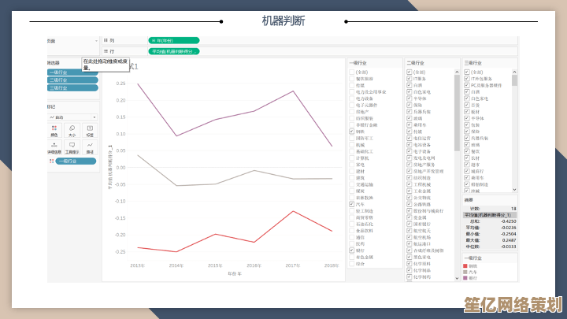Expand the 页面 (Pages) shelf dropdown arrow
This screenshot has width=567, height=319.
(x=96, y=40)
